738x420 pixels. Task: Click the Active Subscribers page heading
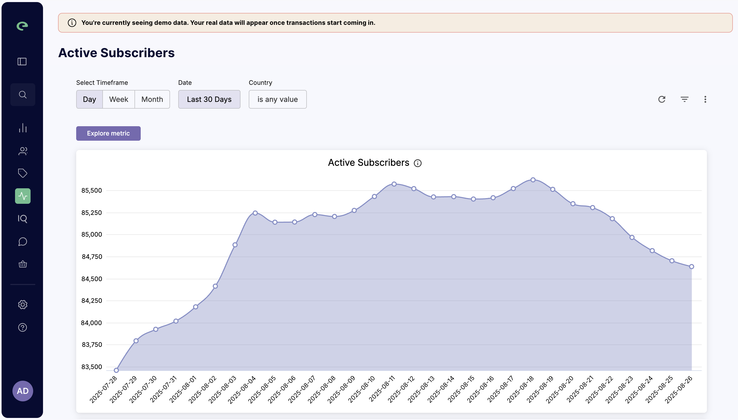point(116,53)
